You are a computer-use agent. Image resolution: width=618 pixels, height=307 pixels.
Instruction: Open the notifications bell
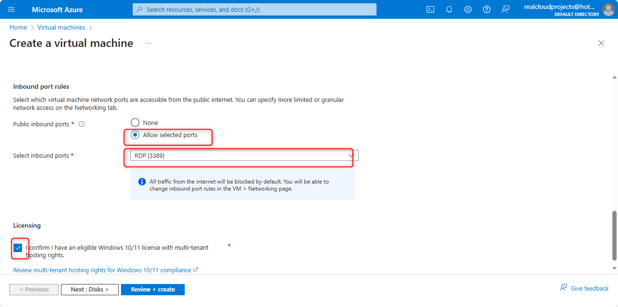click(449, 9)
